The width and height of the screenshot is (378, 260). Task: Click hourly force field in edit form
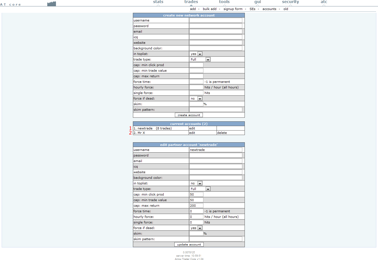(x=196, y=217)
